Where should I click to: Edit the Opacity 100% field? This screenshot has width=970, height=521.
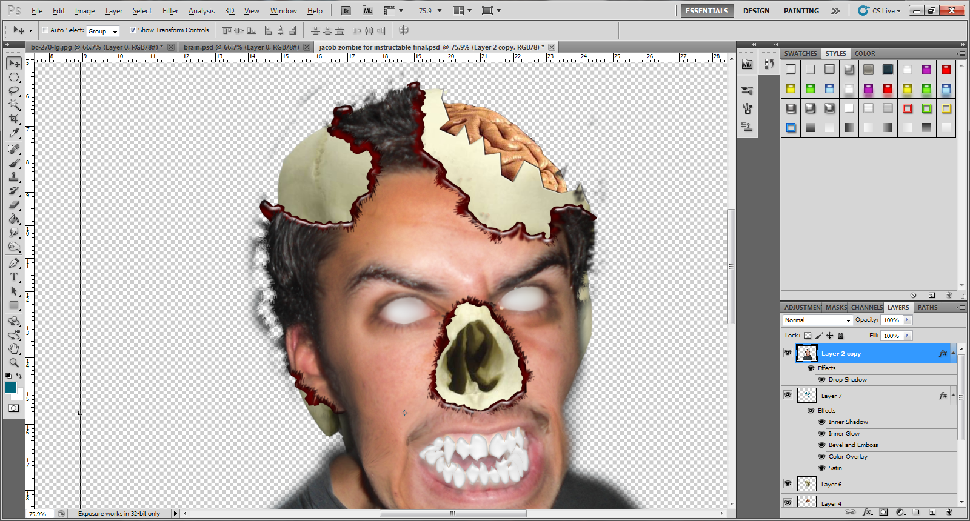[892, 320]
